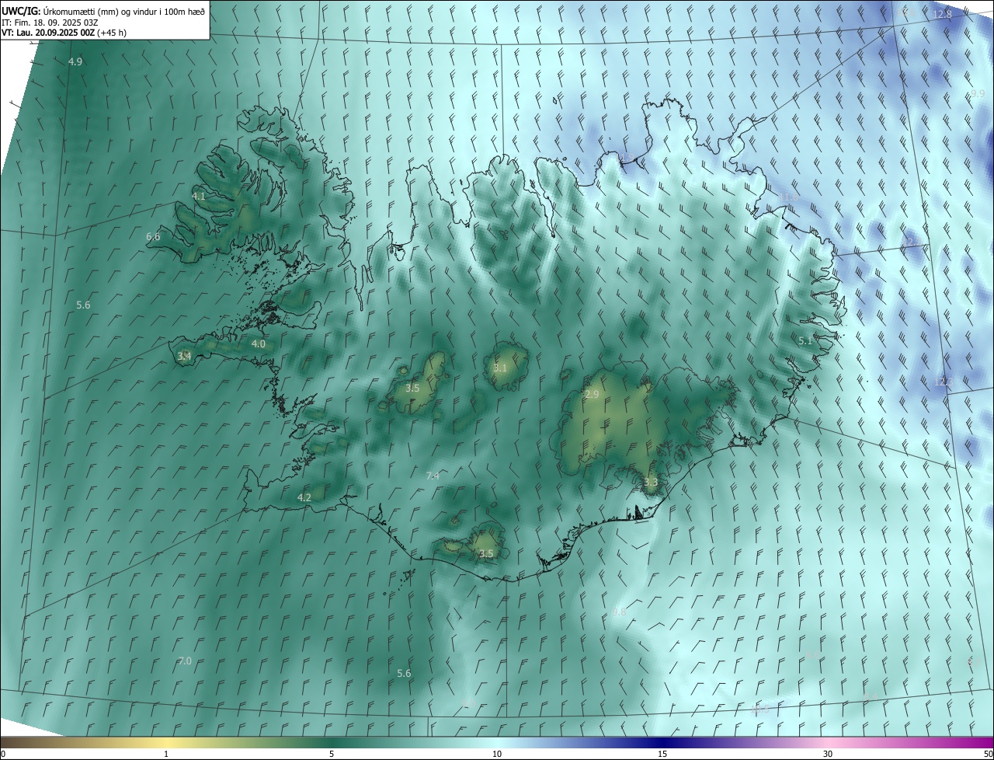Image resolution: width=994 pixels, height=760 pixels.
Task: Click the 15 tick label on the color scale
Action: 662,754
